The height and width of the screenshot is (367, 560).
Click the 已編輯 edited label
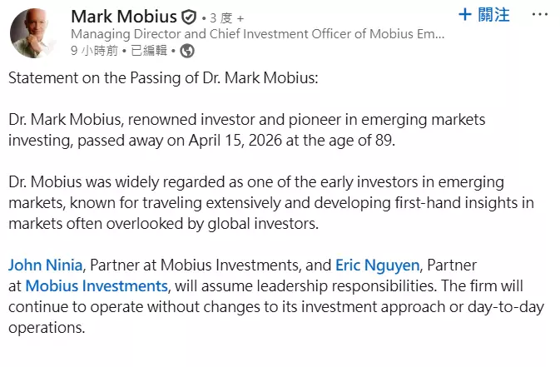coord(150,51)
